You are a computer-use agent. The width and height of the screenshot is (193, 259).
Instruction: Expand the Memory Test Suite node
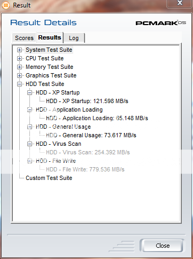coord(20,67)
